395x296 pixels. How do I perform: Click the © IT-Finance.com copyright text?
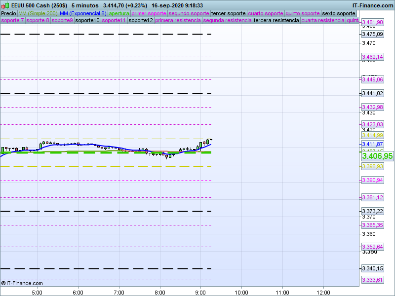[22, 283]
